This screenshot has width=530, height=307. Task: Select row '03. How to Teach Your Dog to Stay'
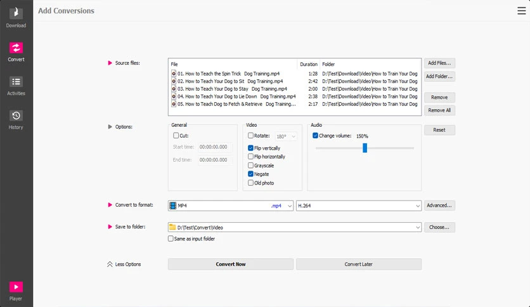(x=294, y=89)
